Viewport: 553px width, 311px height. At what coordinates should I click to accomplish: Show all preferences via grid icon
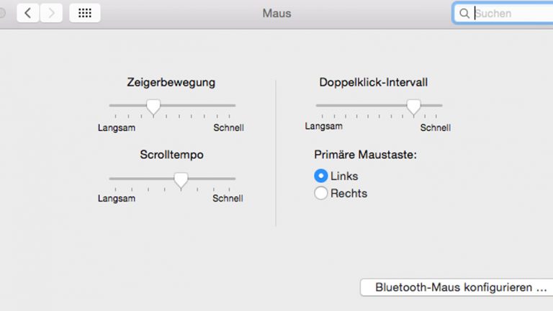[x=84, y=13]
